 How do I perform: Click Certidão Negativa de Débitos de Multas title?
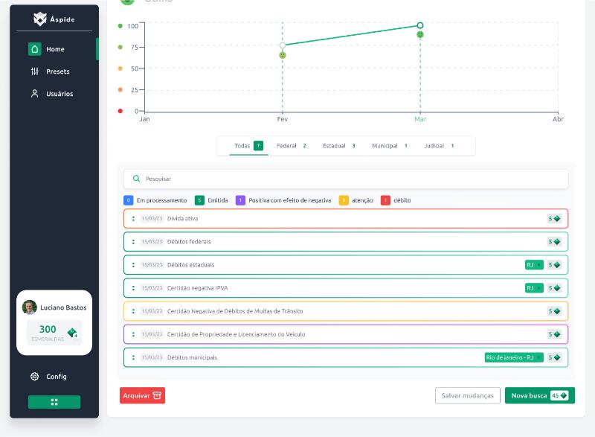click(235, 311)
